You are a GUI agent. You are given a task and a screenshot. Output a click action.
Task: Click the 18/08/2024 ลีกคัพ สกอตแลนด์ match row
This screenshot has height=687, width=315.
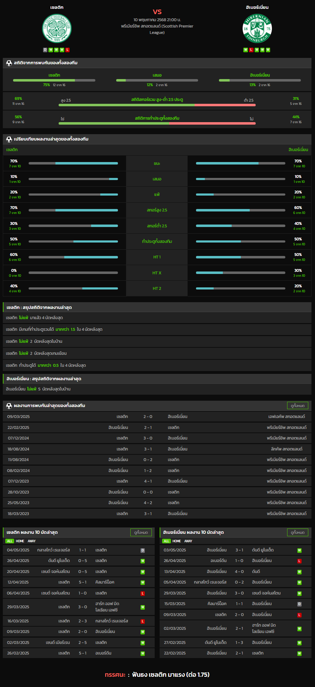pyautogui.click(x=157, y=449)
